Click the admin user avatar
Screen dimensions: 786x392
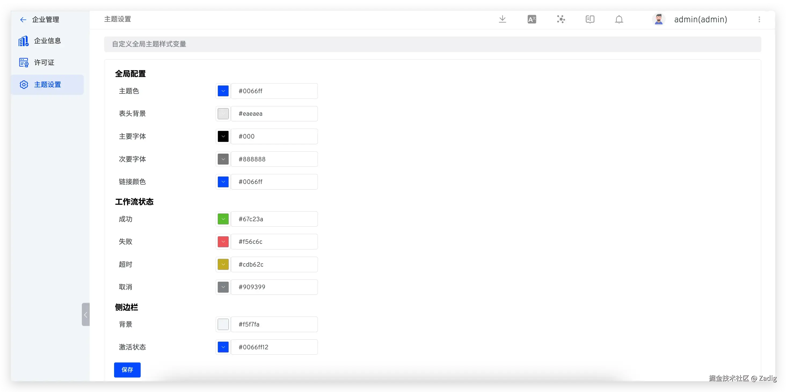(x=658, y=19)
